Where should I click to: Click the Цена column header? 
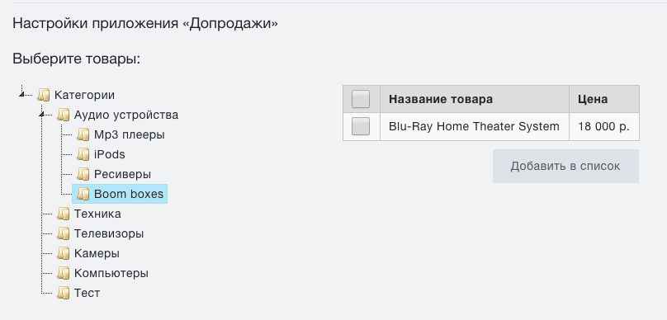pos(593,100)
